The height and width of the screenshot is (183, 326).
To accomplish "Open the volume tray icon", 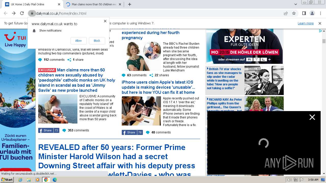I will point(290,180).
